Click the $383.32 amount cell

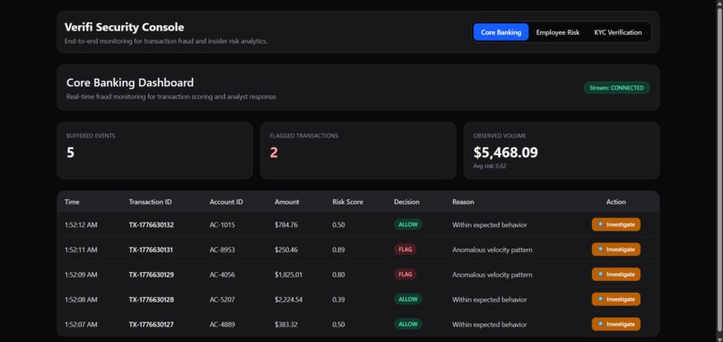pyautogui.click(x=286, y=324)
